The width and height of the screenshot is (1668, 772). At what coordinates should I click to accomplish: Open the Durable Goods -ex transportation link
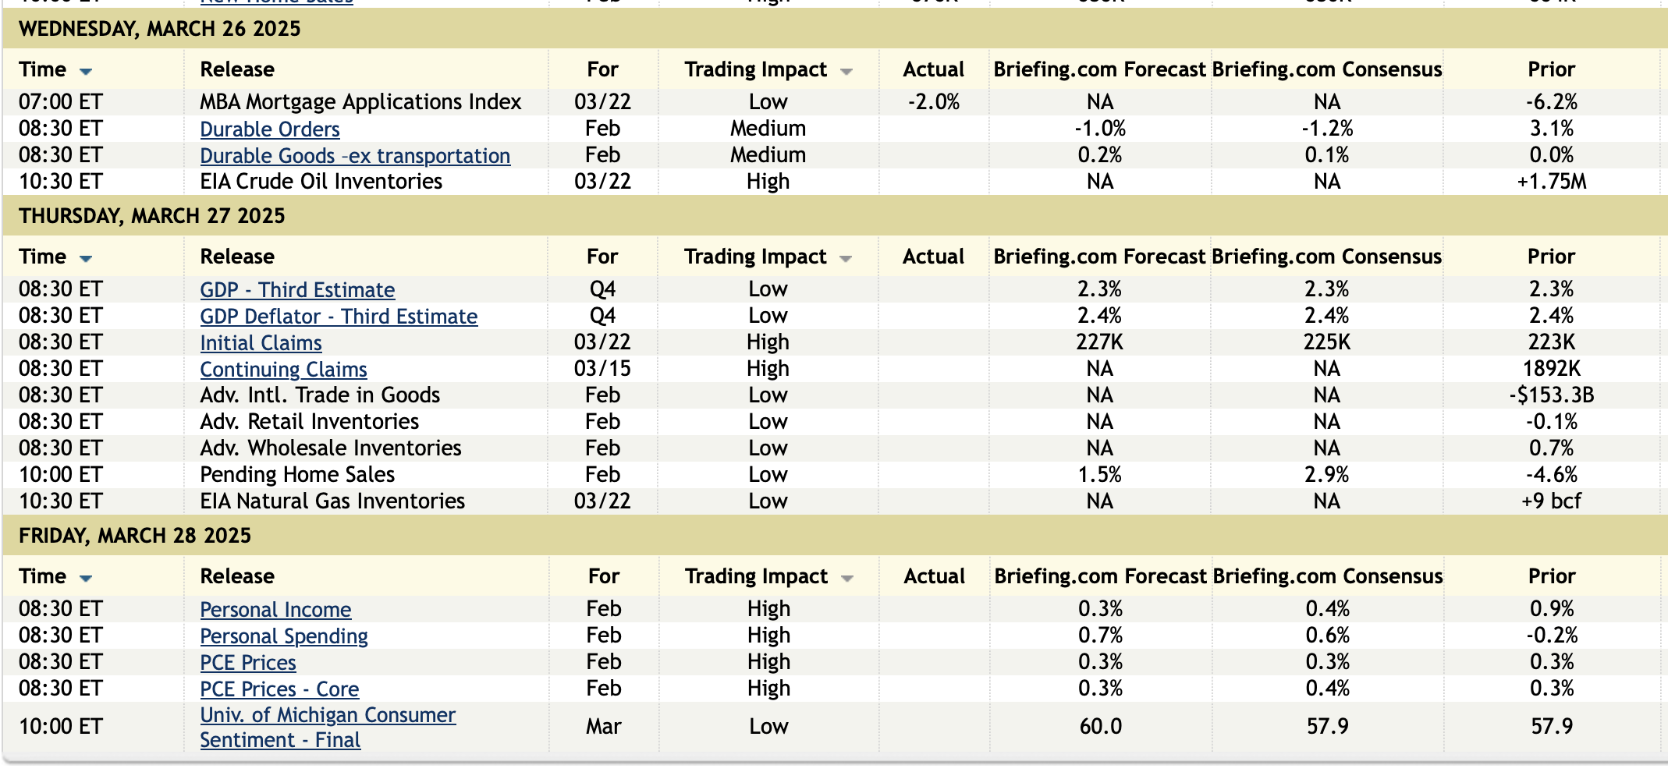point(355,156)
